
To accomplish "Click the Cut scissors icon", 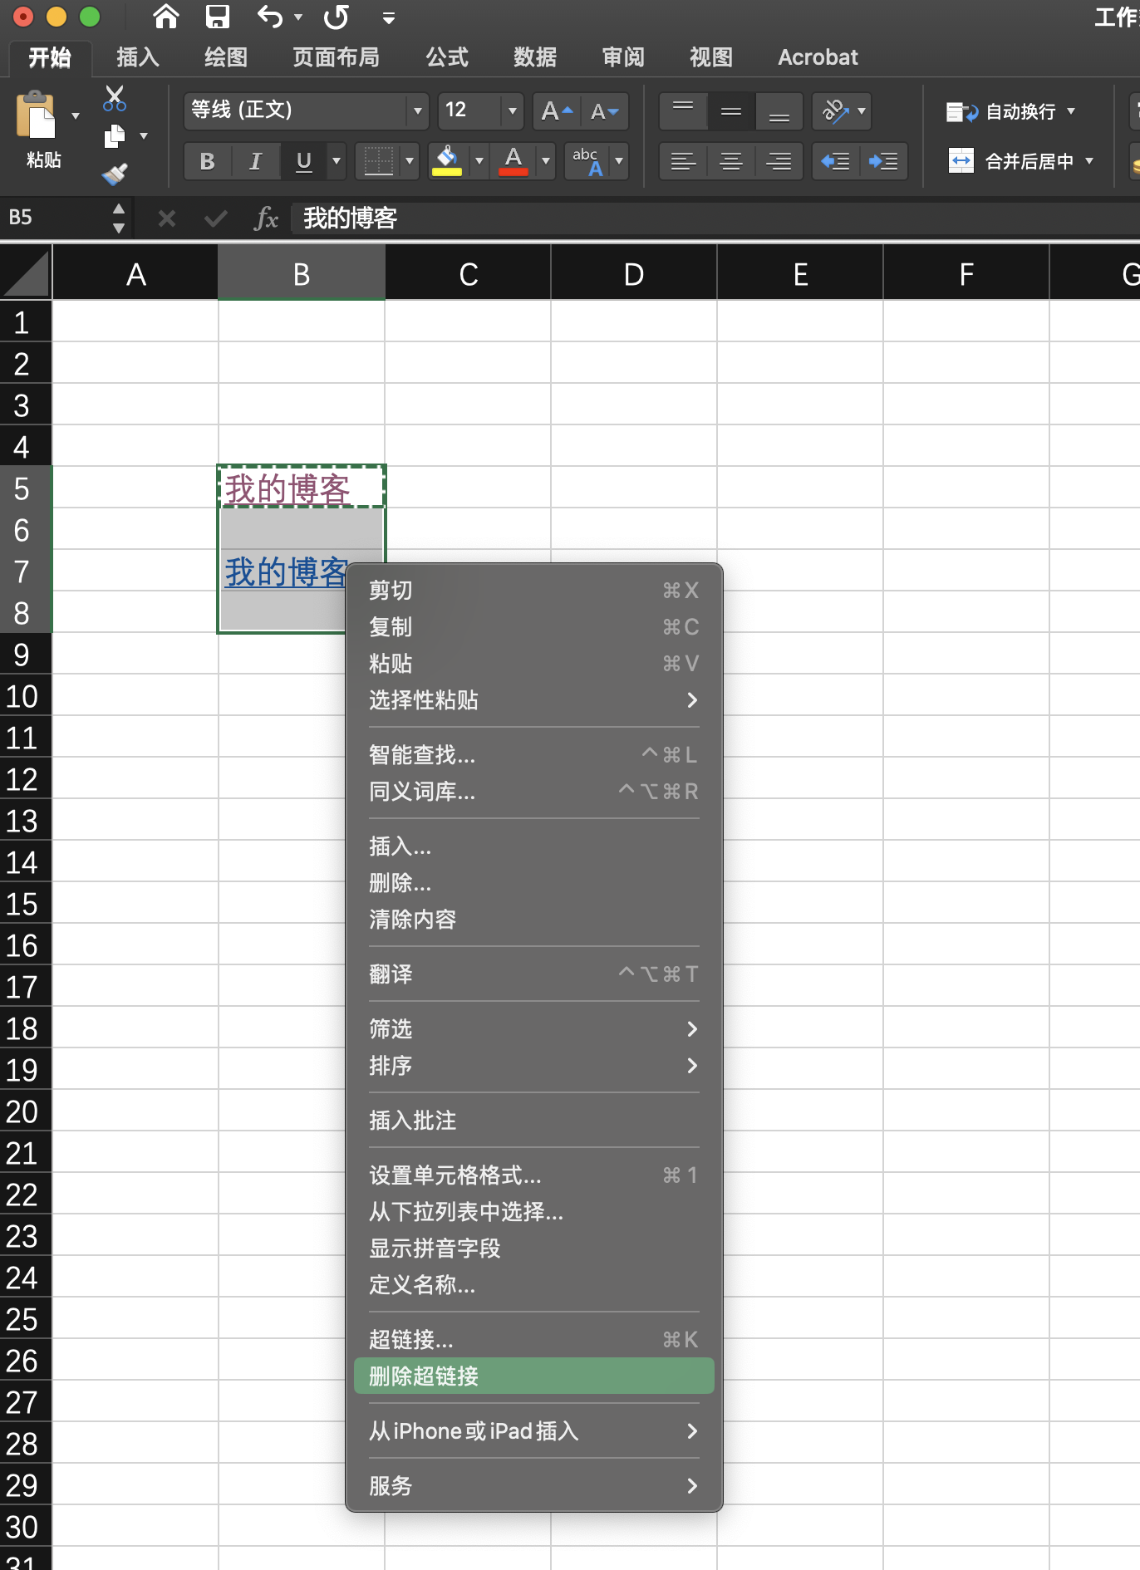I will 115,98.
